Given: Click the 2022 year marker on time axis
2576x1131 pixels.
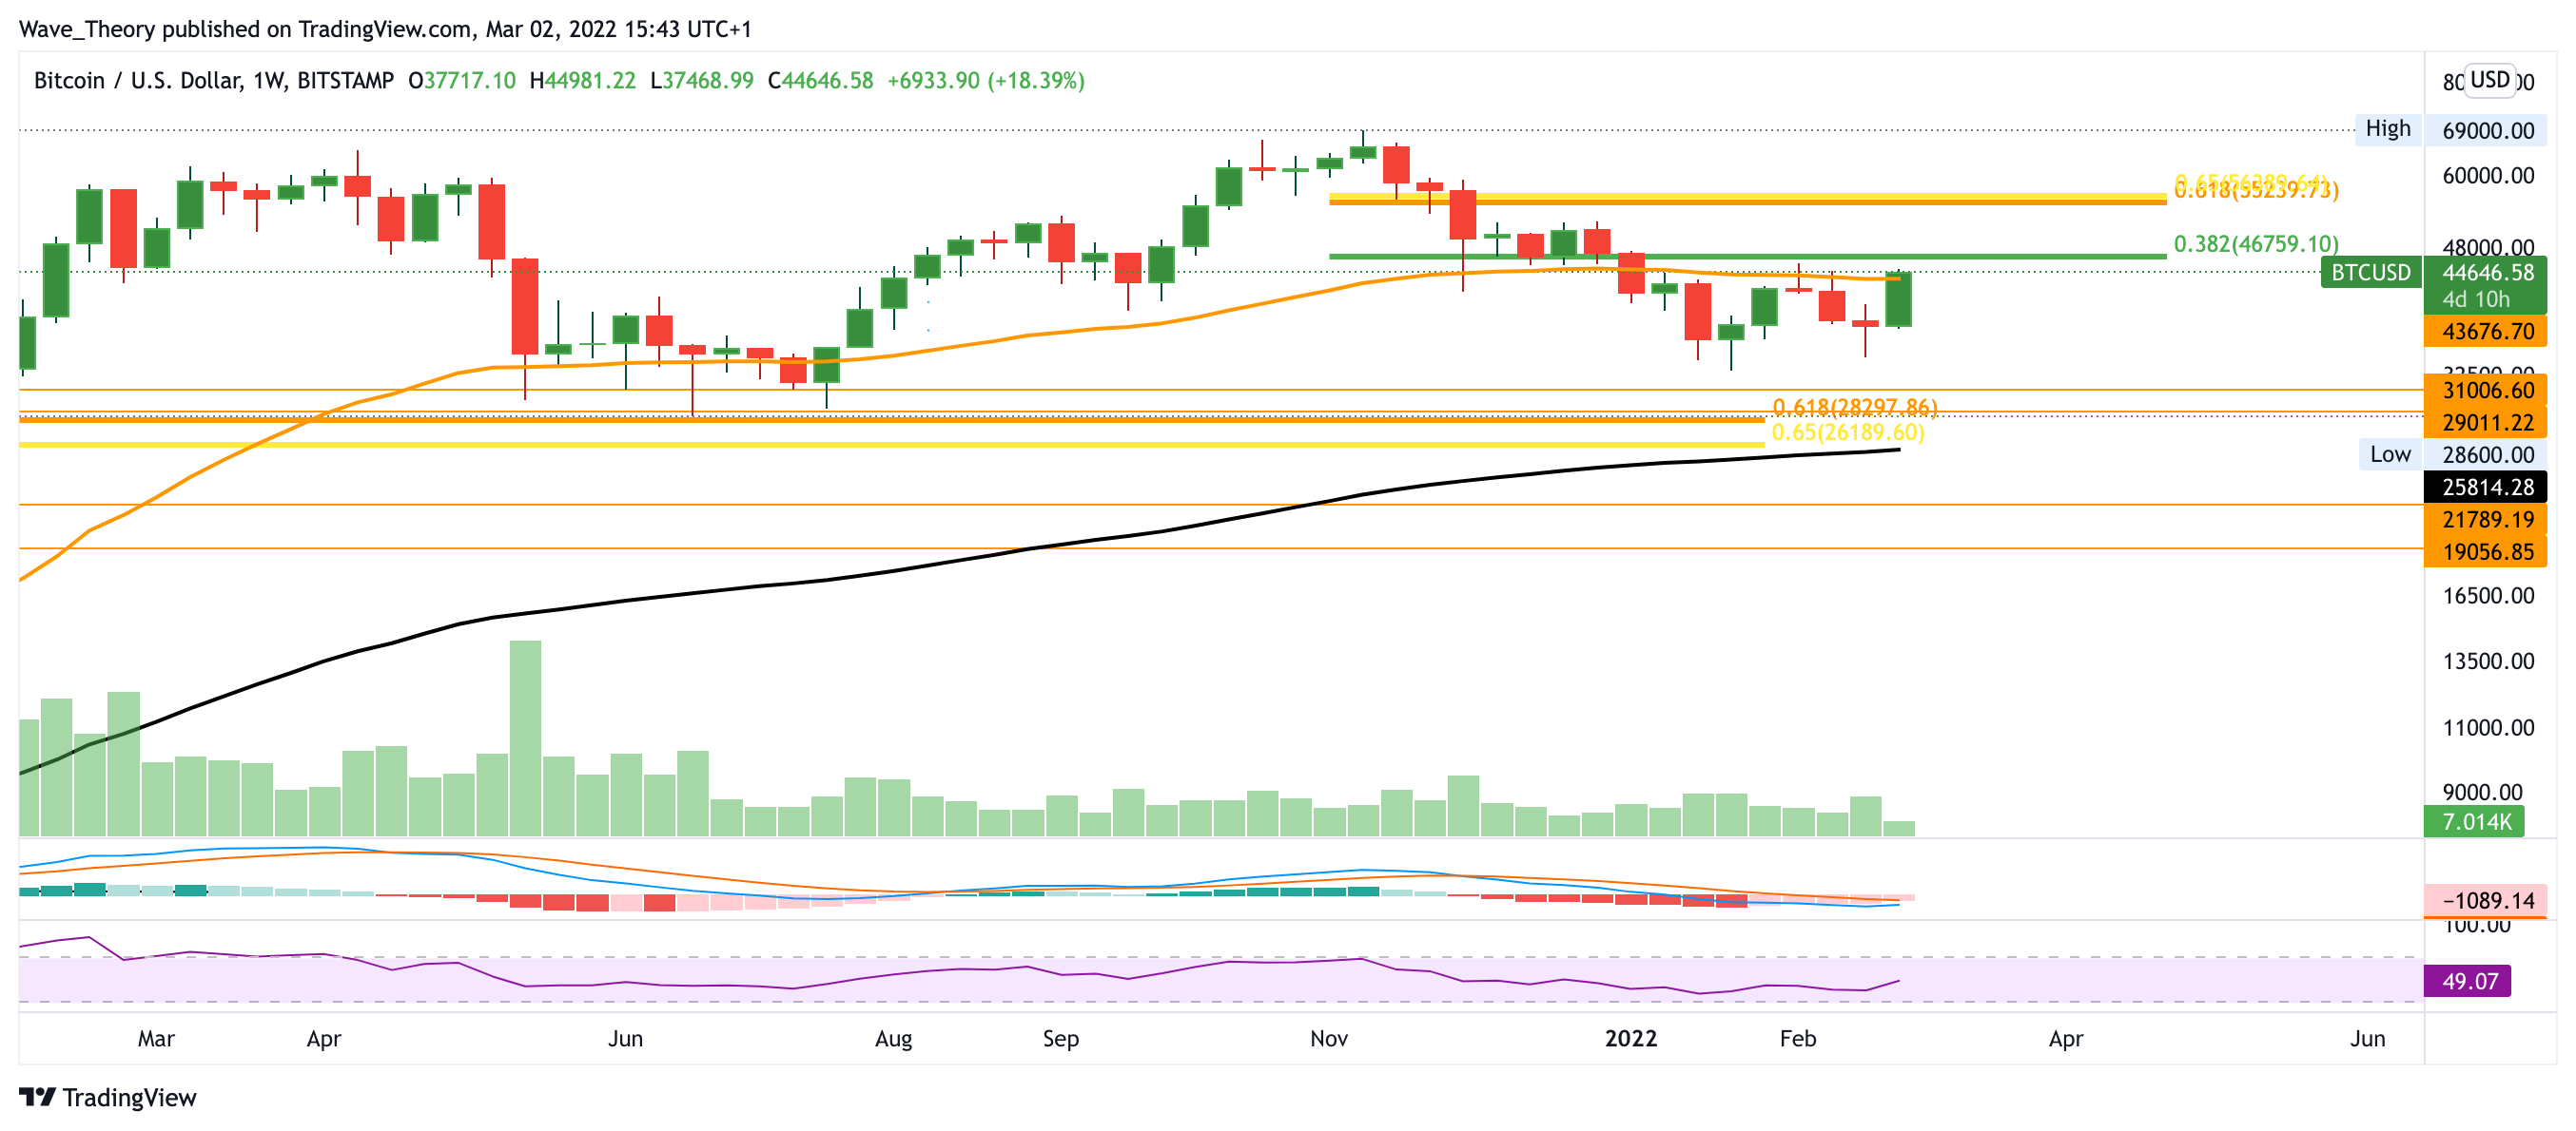Looking at the screenshot, I should (x=1630, y=1038).
